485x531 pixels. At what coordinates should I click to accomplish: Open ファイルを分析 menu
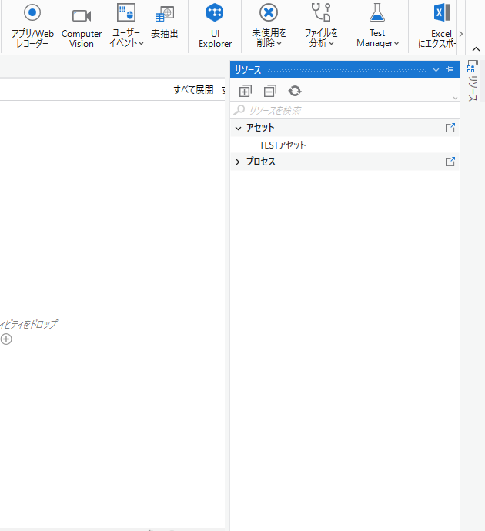coord(321,25)
